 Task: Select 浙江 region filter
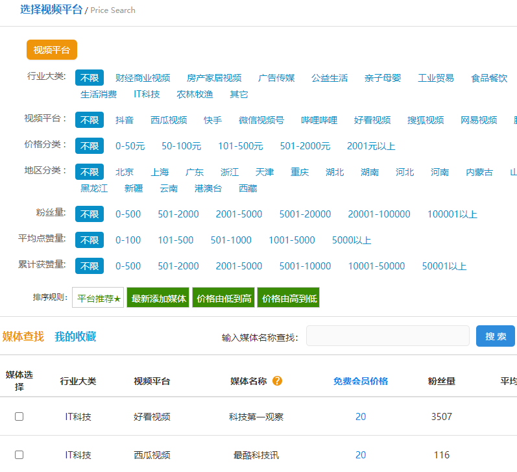click(230, 172)
